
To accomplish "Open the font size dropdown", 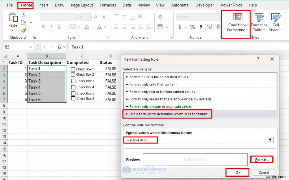I will (90, 17).
